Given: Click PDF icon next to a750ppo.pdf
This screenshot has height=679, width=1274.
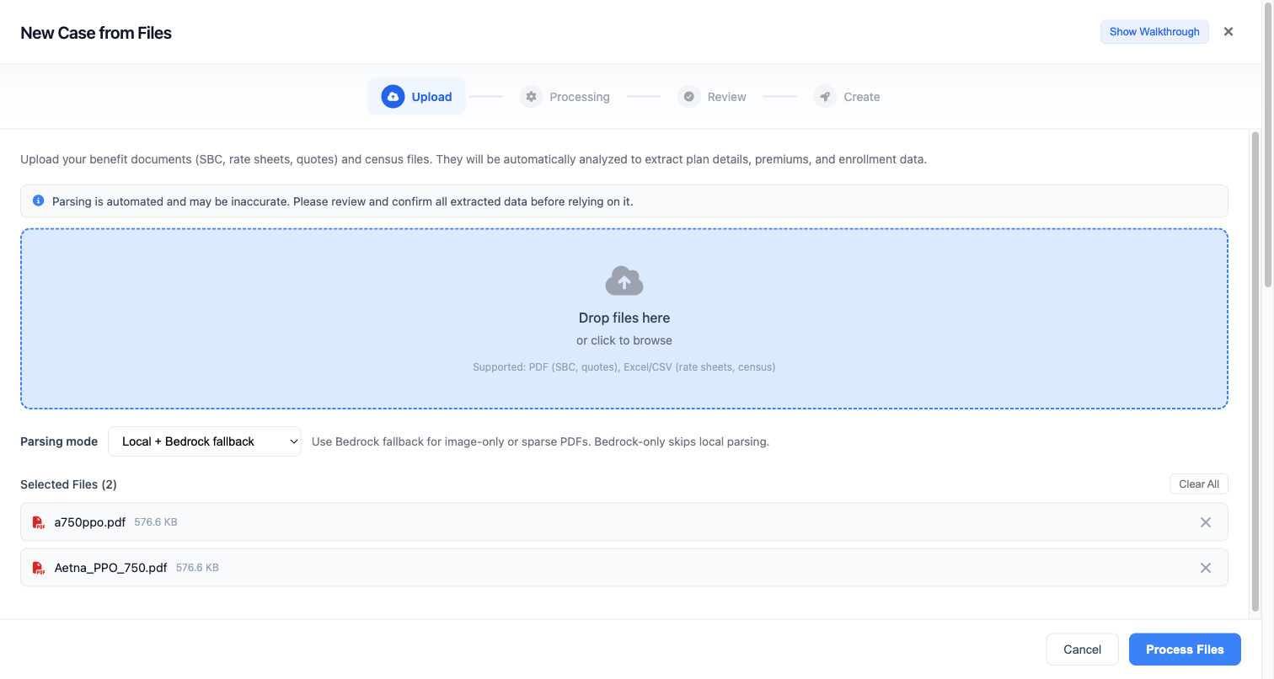Looking at the screenshot, I should pyautogui.click(x=39, y=522).
